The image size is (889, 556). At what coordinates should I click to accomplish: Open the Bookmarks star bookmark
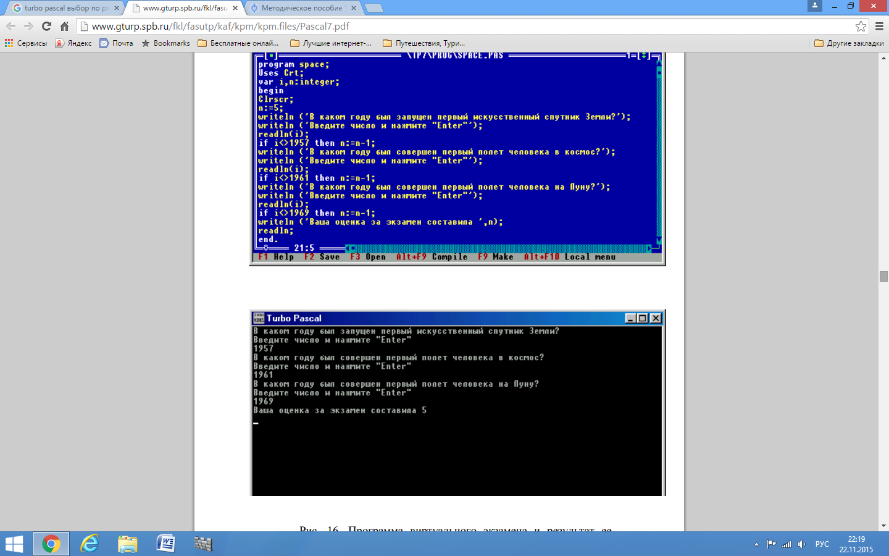click(165, 43)
